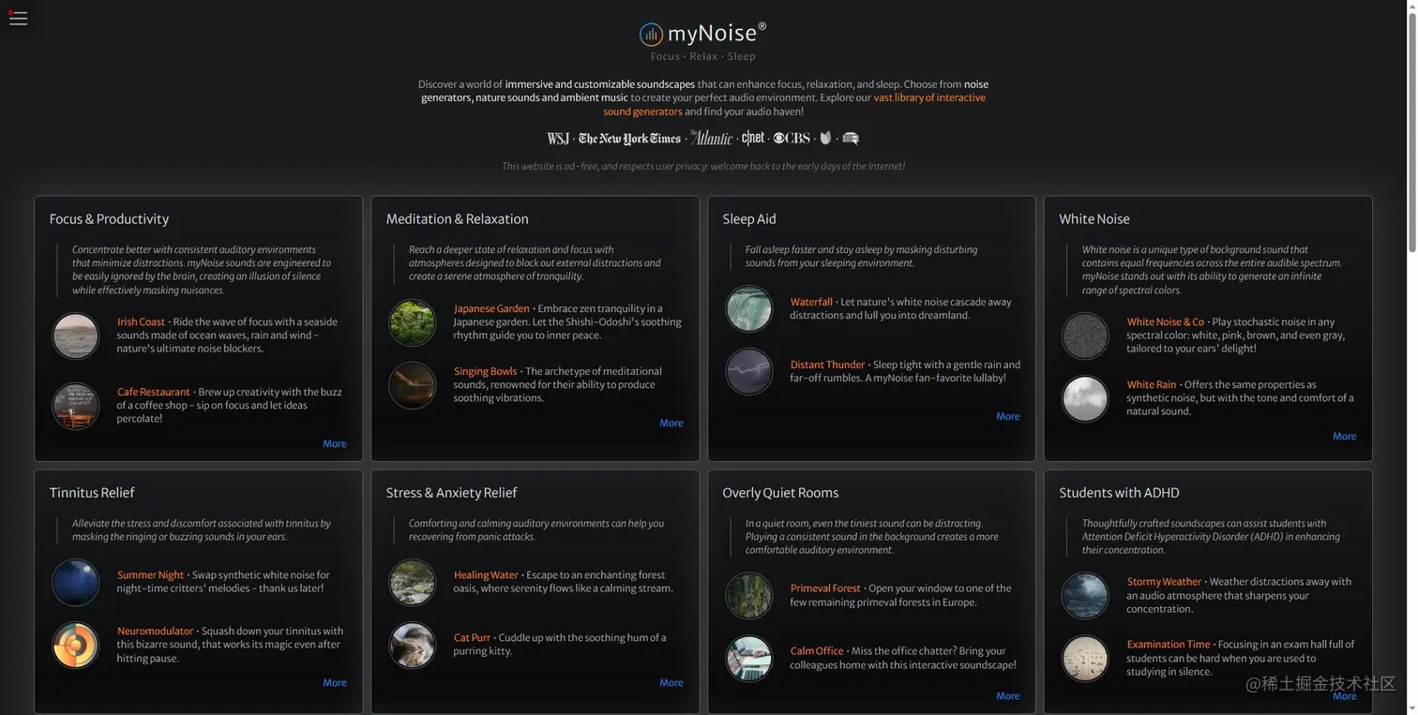Click the Stress & Anxiety Relief heading
Viewport: 1418px width, 715px height.
click(x=451, y=492)
